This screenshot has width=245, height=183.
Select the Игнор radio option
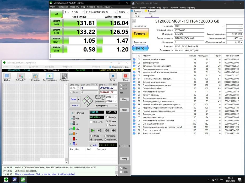91,136
